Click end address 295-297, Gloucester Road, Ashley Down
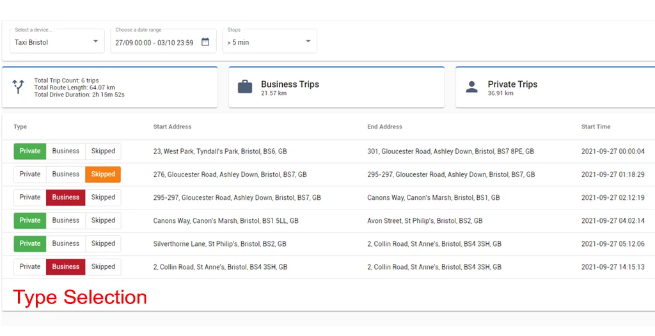Screen dimensions: 655x336 pos(451,174)
